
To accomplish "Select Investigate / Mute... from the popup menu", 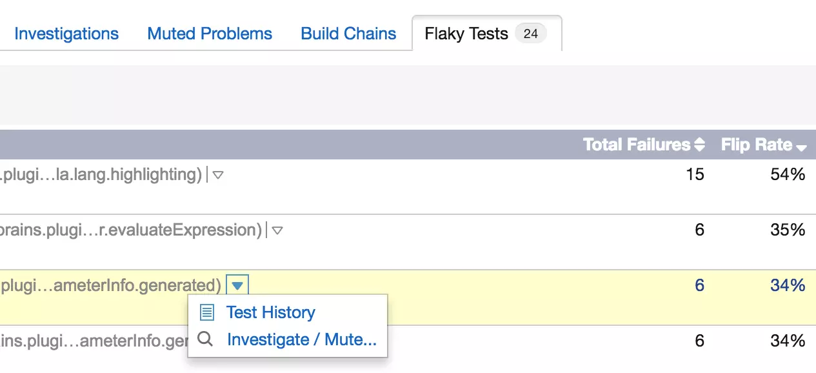I will (x=301, y=339).
